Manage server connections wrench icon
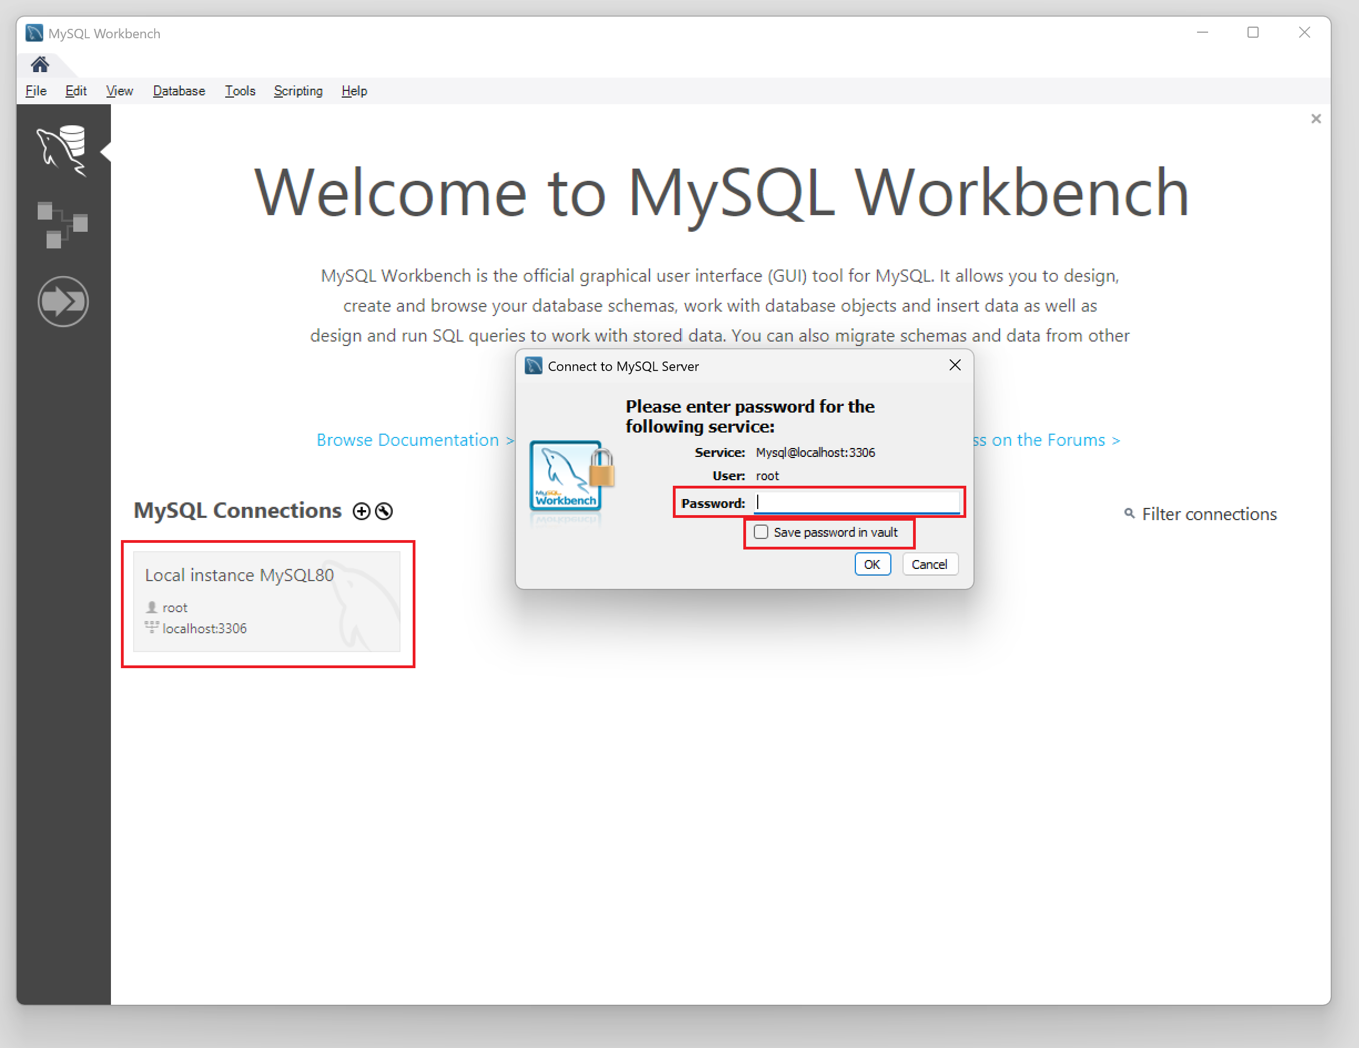 coord(384,511)
